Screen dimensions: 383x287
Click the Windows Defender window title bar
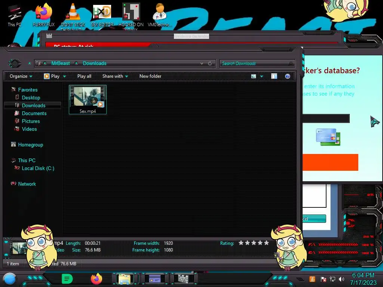point(191,36)
